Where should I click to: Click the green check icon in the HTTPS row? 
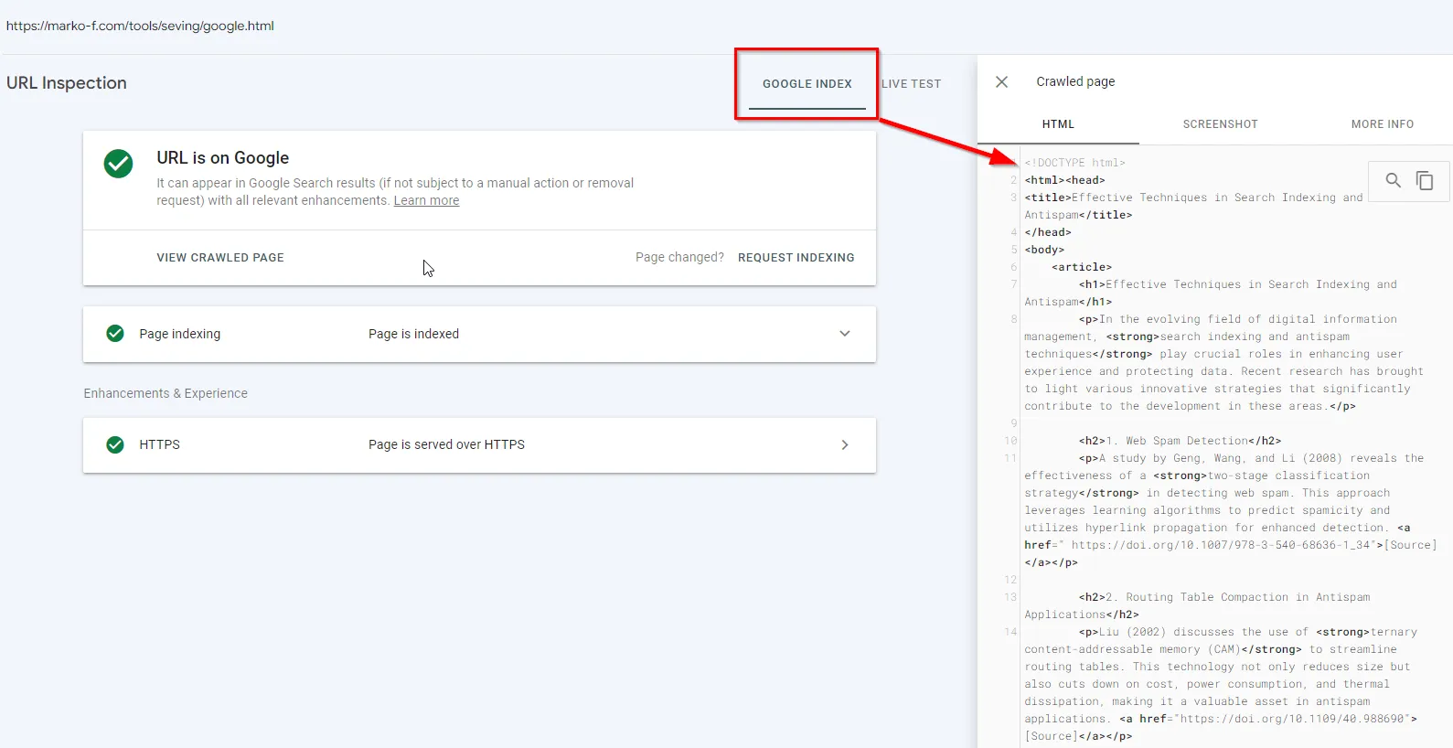(x=115, y=444)
